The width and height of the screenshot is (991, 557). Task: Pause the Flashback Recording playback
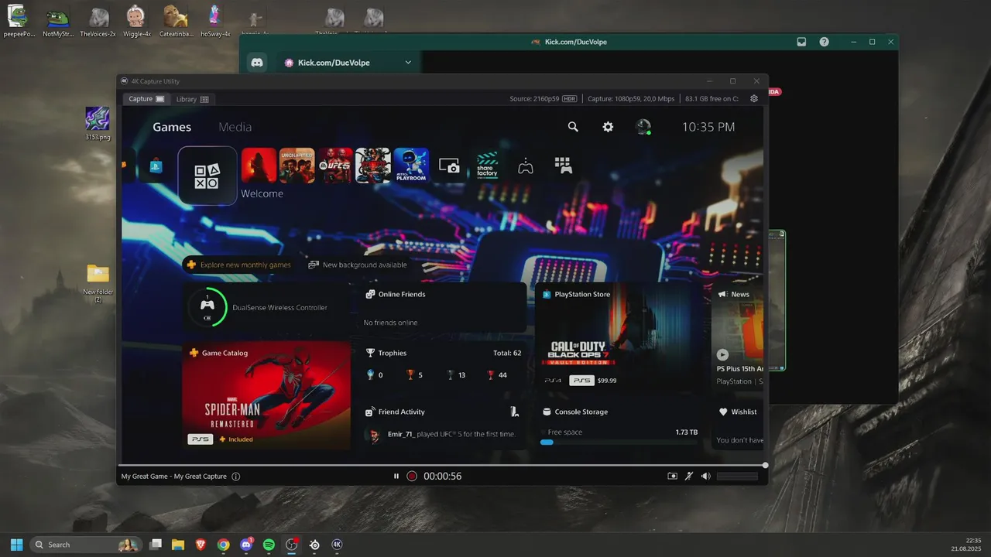pyautogui.click(x=396, y=477)
